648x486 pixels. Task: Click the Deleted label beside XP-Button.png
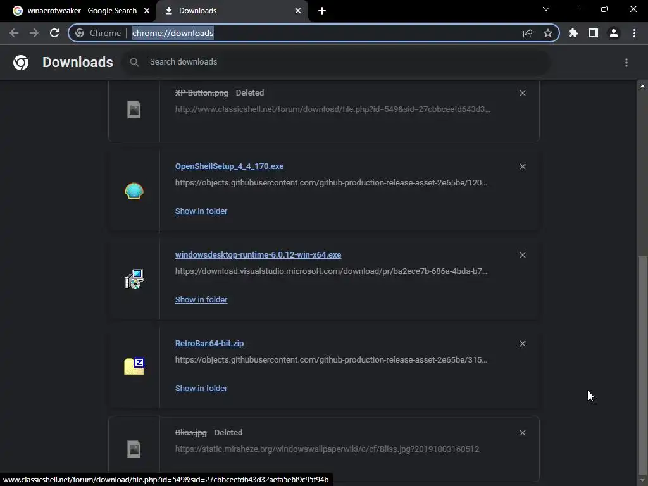249,93
